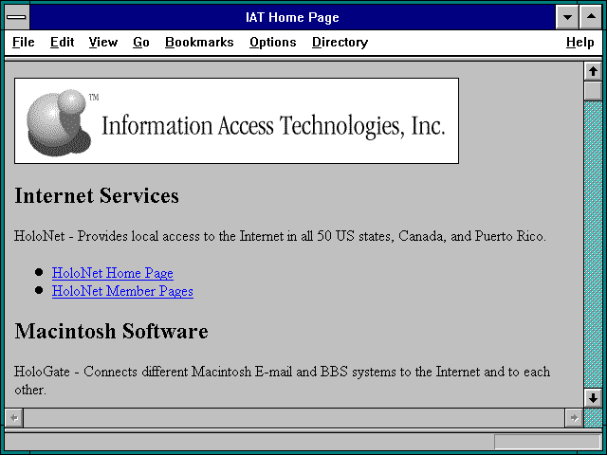
Task: Click the horizontal scrollbar left arrow
Action: pos(14,418)
